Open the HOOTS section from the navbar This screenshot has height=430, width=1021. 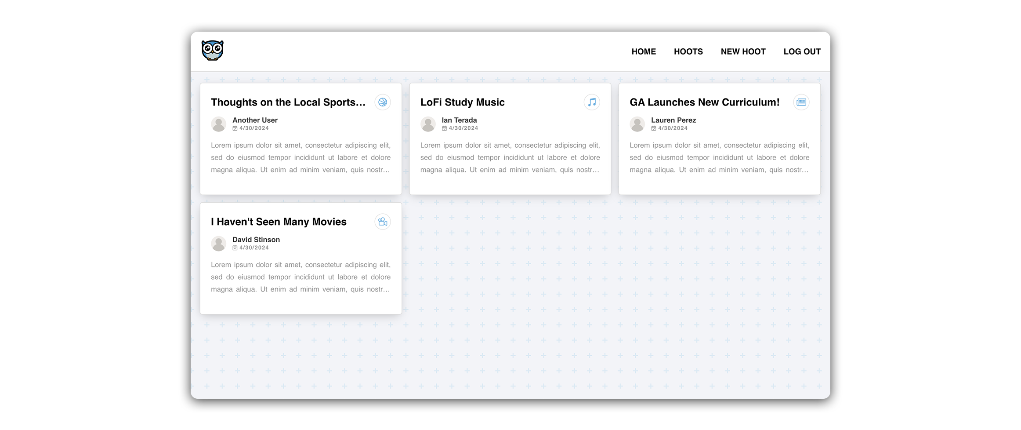(x=688, y=51)
